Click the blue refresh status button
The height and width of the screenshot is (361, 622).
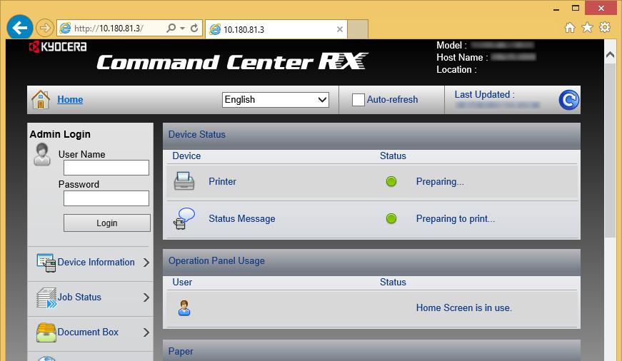[x=569, y=100]
